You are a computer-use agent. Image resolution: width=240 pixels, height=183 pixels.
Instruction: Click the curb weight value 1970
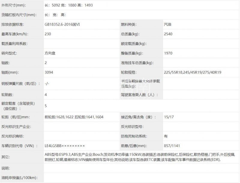click(168, 53)
